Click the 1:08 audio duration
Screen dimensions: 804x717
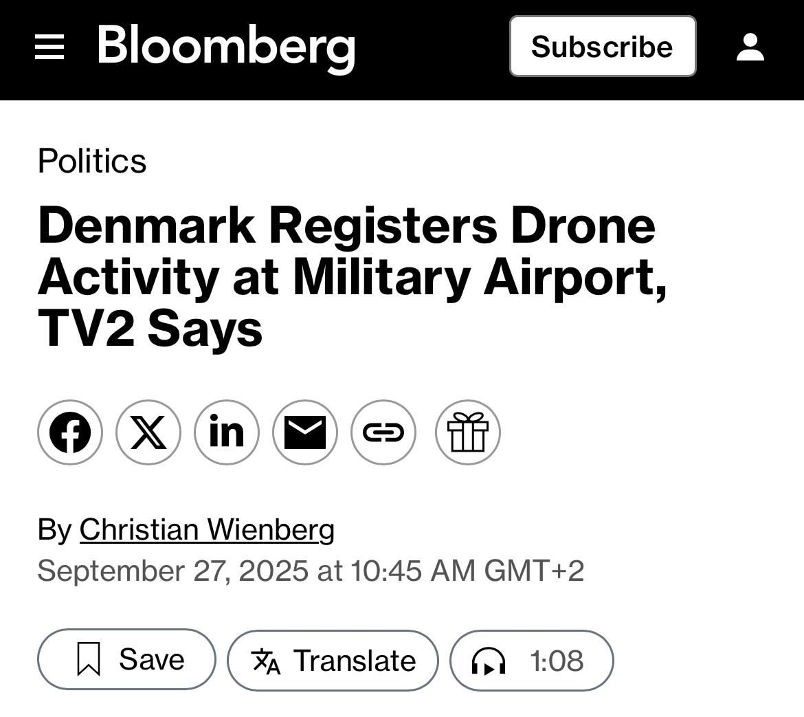pos(557,661)
